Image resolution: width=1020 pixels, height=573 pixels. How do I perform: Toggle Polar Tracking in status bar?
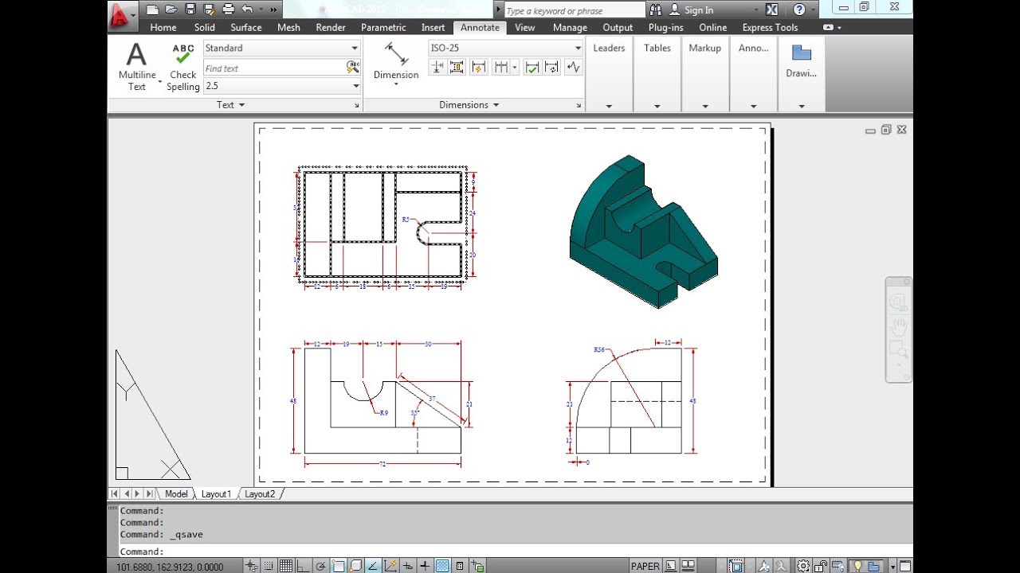(x=320, y=567)
